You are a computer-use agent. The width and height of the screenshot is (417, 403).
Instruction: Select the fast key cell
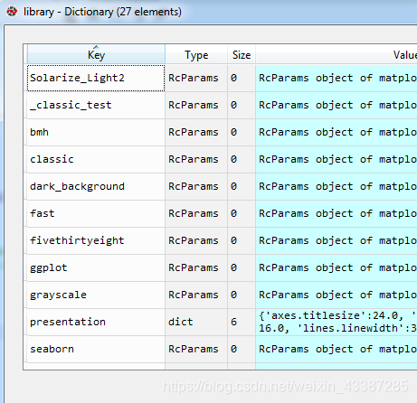pos(96,213)
